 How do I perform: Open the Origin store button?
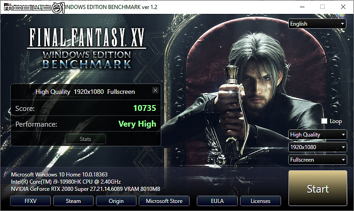116,201
